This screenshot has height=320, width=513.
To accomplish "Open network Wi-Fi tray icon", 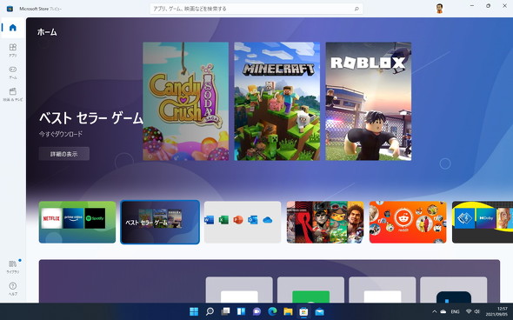I will [x=469, y=311].
